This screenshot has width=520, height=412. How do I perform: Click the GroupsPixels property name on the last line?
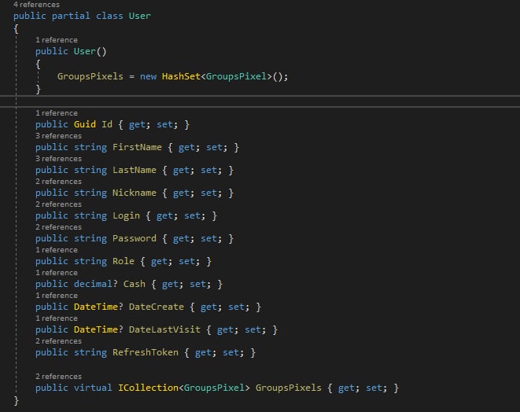tap(288, 388)
